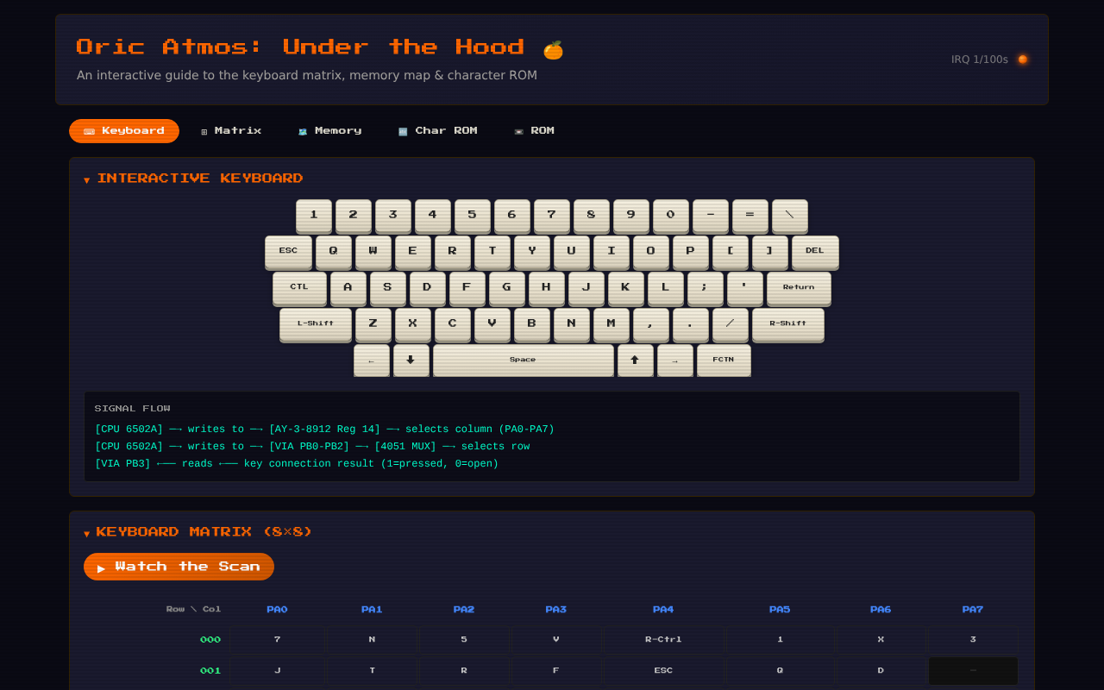Click the icon beside Char ROM

[x=402, y=130]
